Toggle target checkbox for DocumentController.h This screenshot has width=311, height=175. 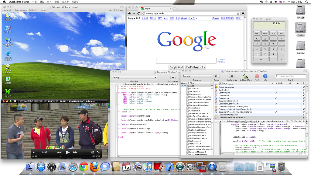click(x=303, y=101)
